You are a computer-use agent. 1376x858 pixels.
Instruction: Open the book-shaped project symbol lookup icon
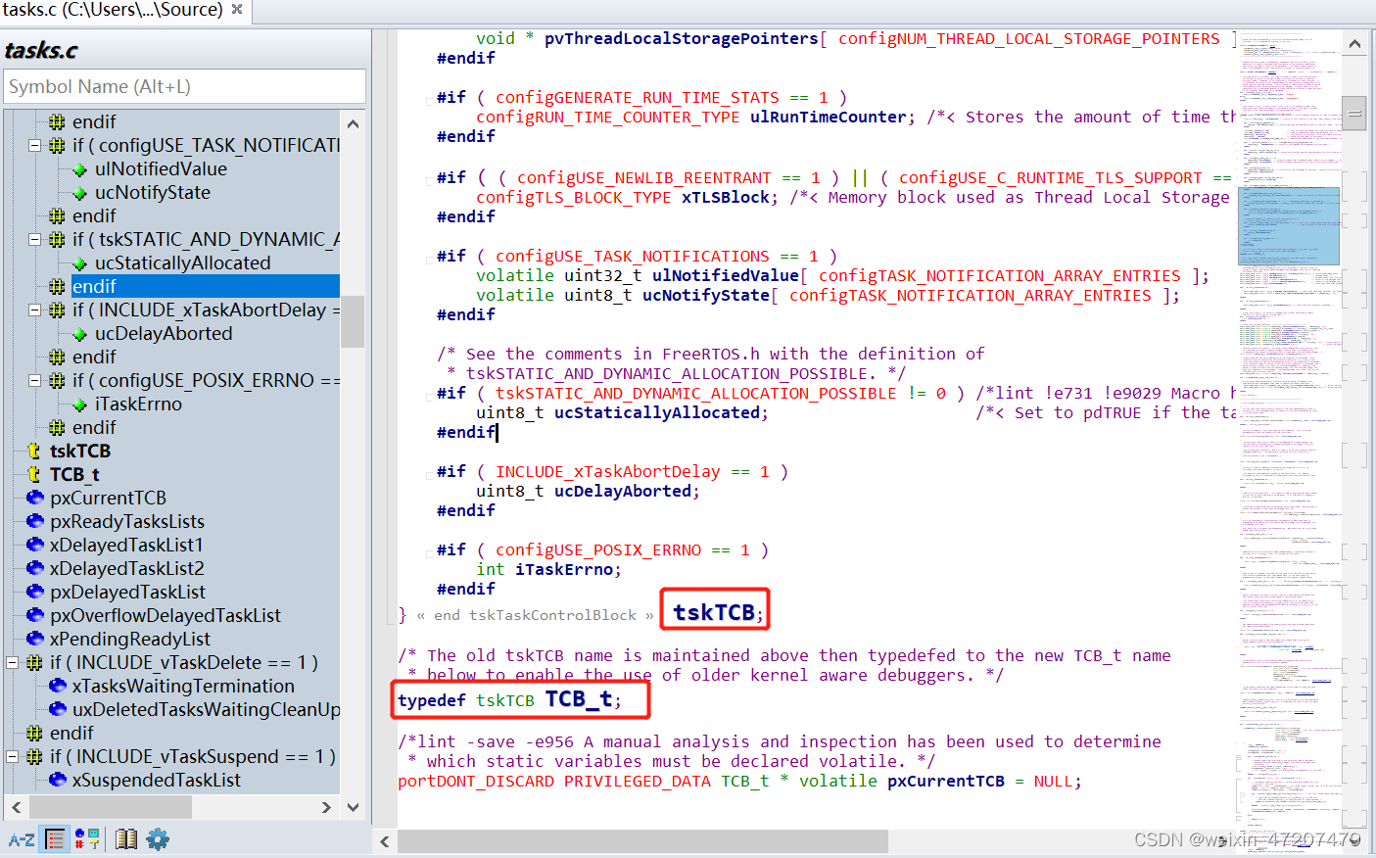pyautogui.click(x=126, y=839)
